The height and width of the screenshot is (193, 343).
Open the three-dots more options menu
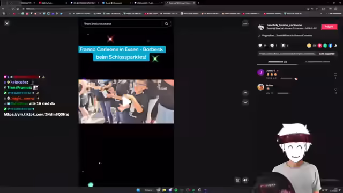[245, 23]
